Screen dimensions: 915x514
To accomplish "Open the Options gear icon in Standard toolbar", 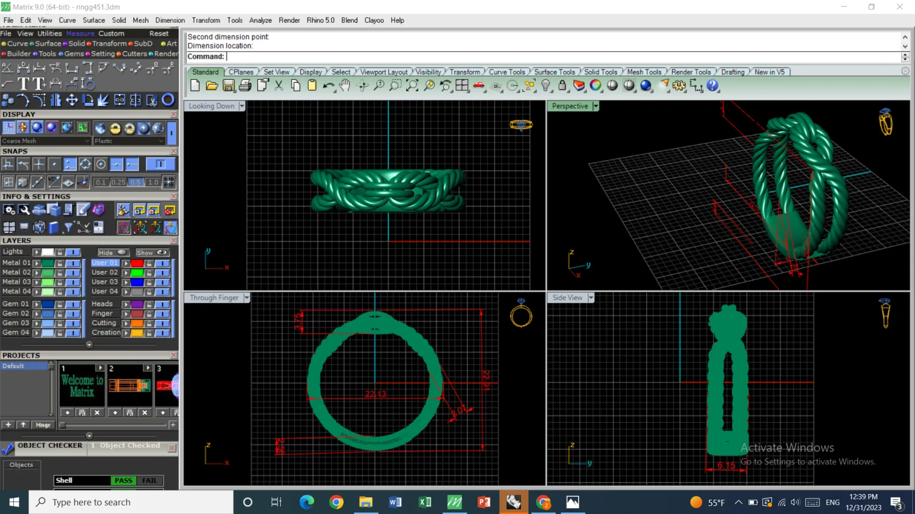I will tap(679, 86).
